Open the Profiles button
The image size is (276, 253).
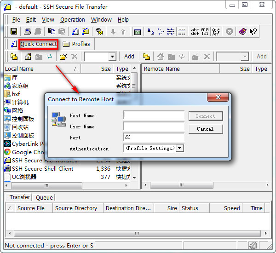(76, 44)
